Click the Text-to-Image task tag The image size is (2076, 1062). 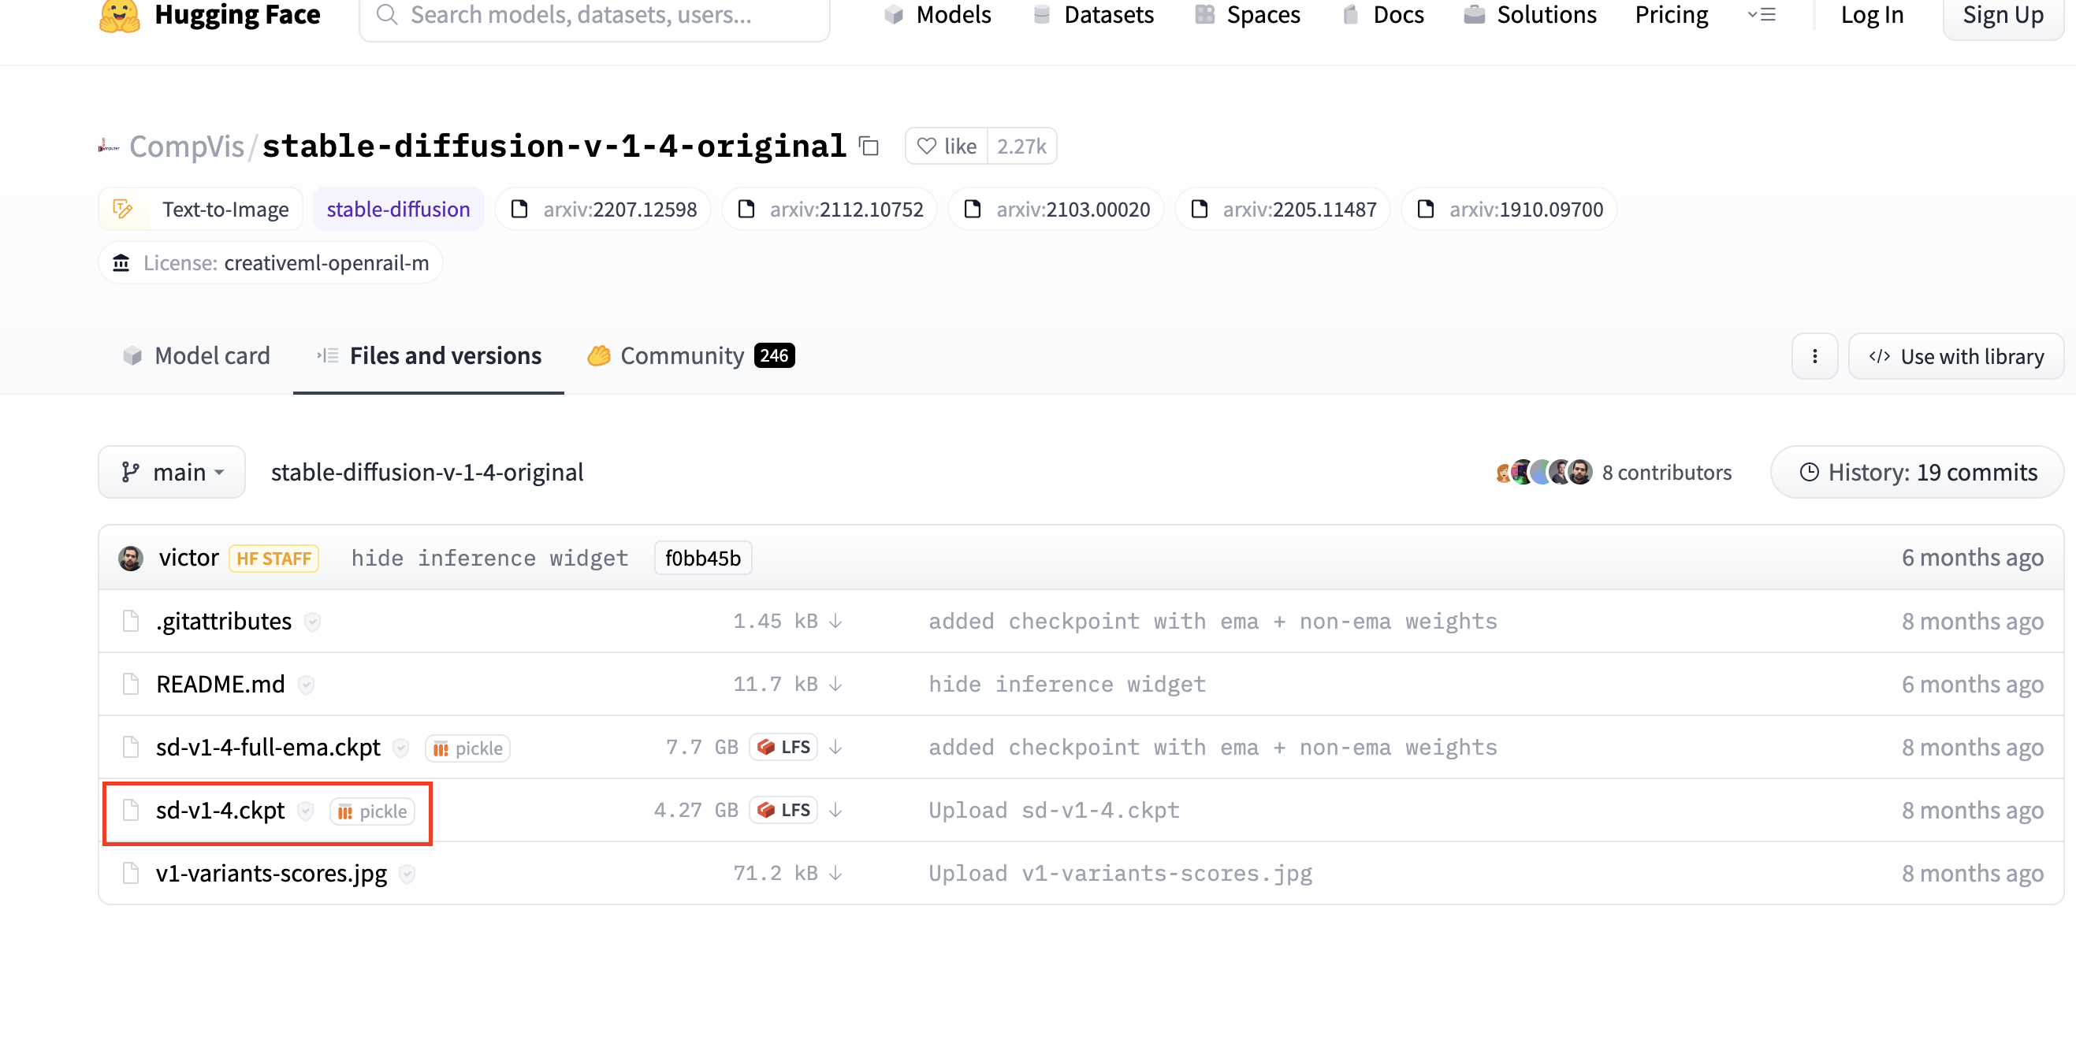click(201, 210)
